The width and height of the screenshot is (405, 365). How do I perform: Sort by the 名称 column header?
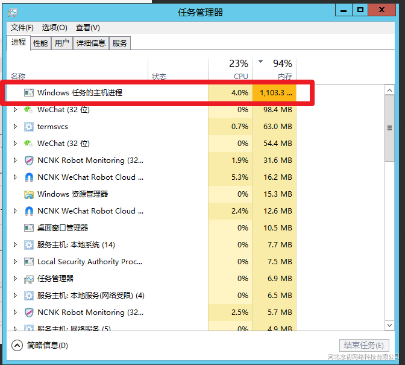(x=77, y=69)
